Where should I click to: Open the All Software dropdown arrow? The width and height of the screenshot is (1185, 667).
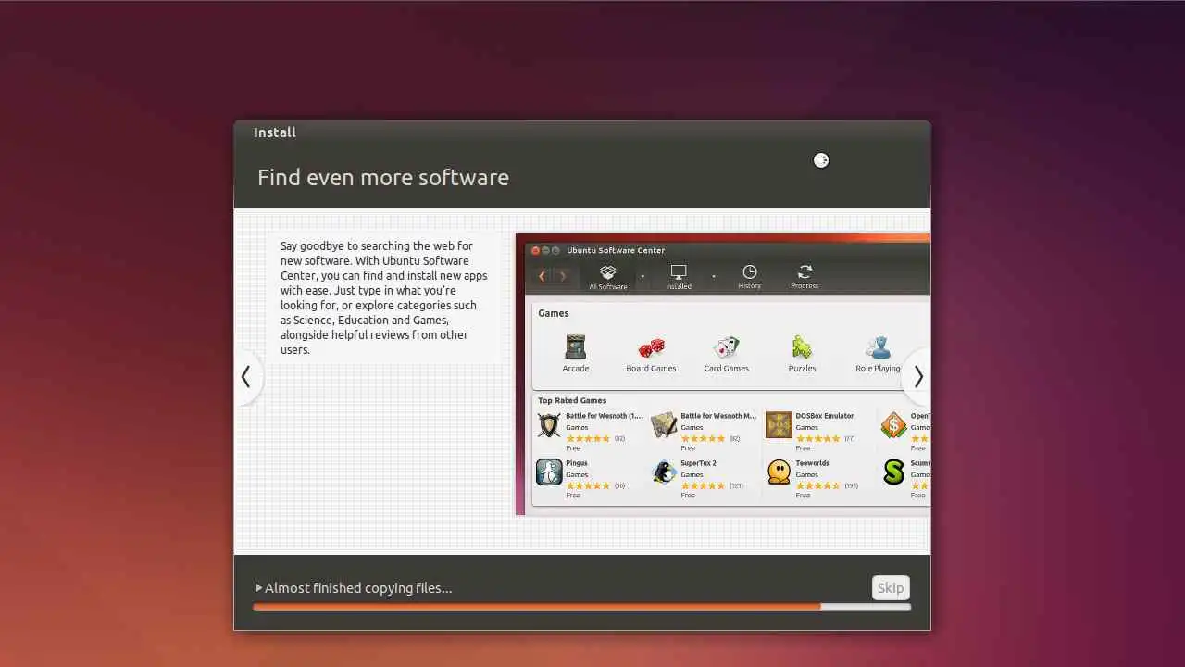click(642, 276)
